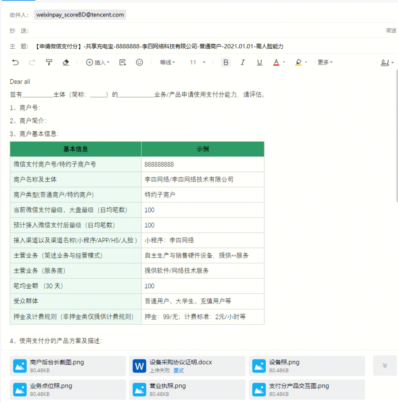398x403 pixels.
Task: Open the signature menu
Action: [x=387, y=63]
